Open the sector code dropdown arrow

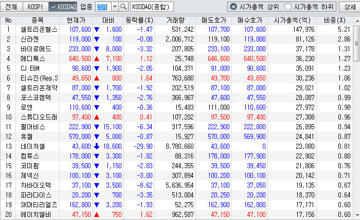point(115,7)
